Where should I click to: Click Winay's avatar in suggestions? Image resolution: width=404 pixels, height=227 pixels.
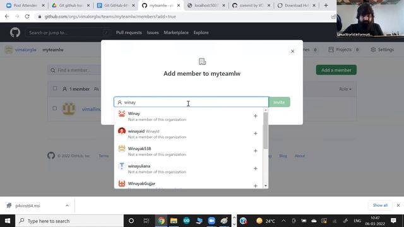(x=122, y=113)
